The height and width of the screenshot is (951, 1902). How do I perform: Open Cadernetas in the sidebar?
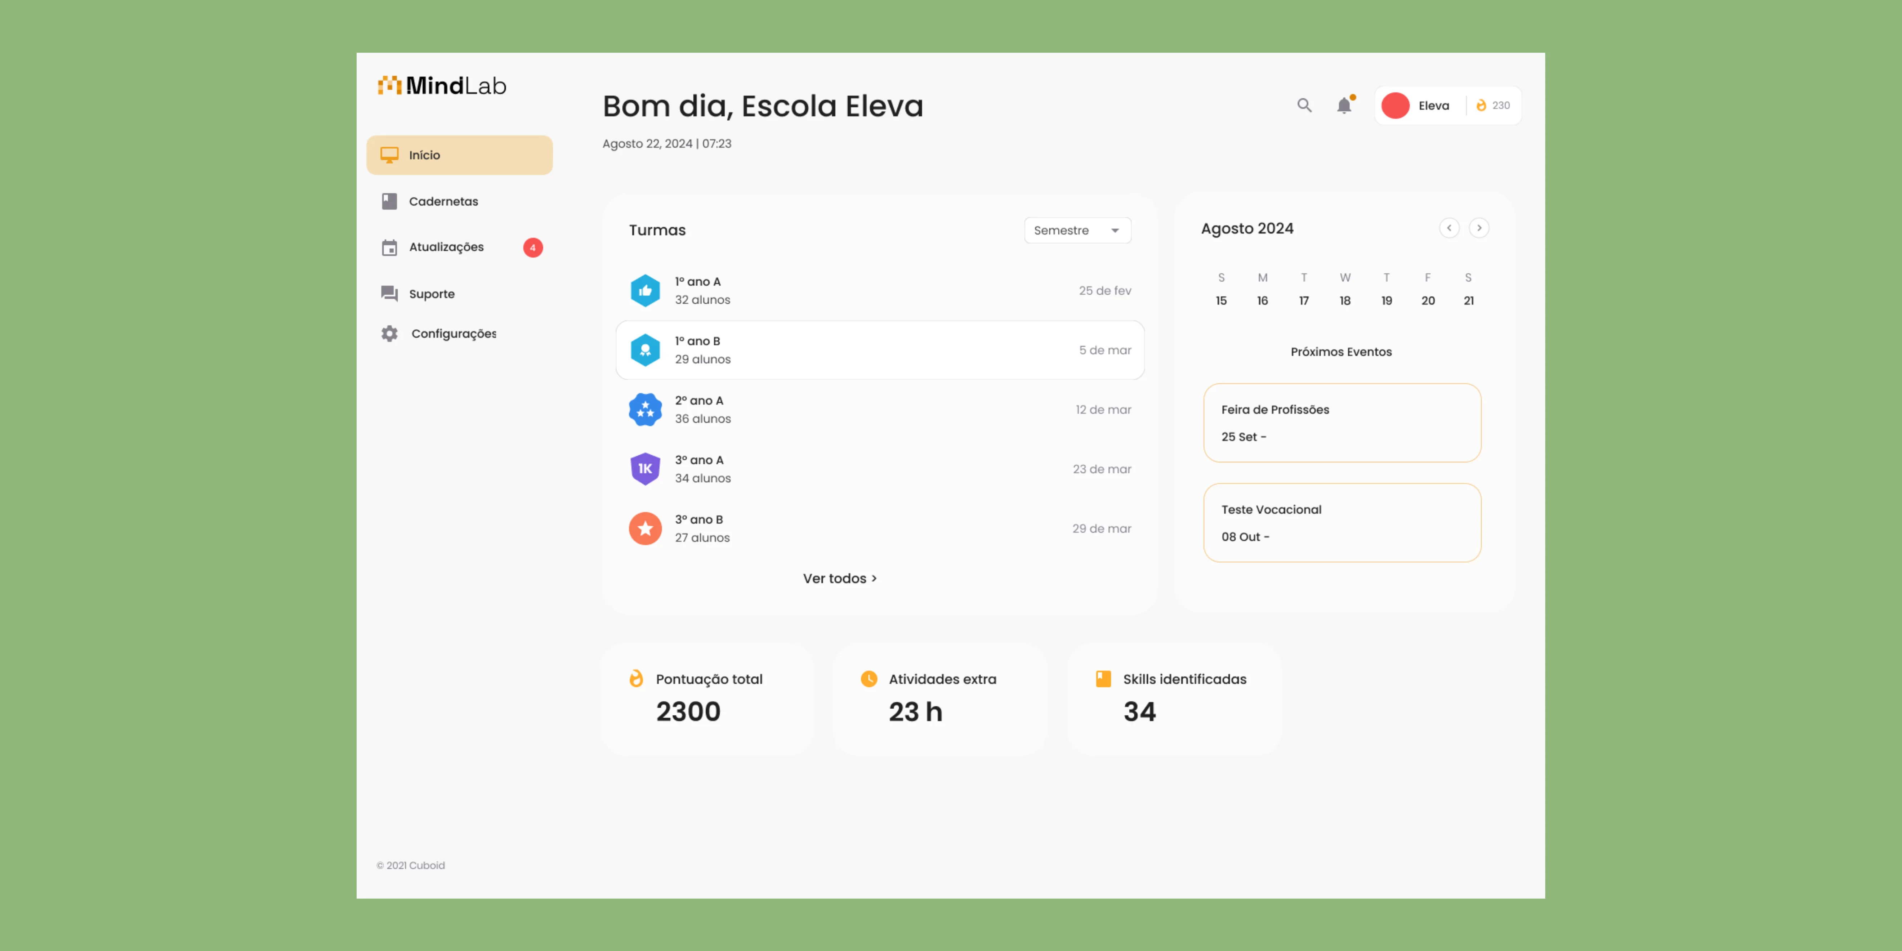443,202
